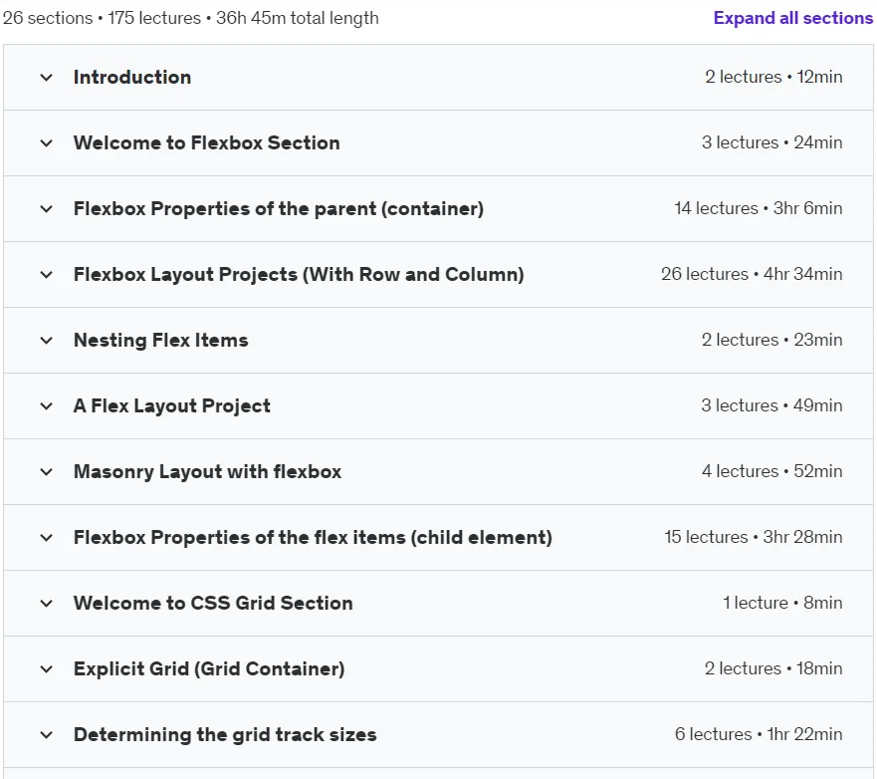Screen dimensions: 877x779
Task: Click chevron for Flexbox Properties of flex items
Action: [47, 538]
